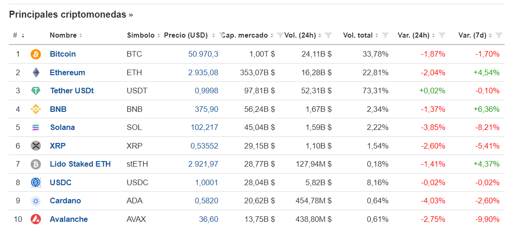Viewport: 514px width, 233px height.
Task: Click the XRP logo icon
Action: coord(36,146)
